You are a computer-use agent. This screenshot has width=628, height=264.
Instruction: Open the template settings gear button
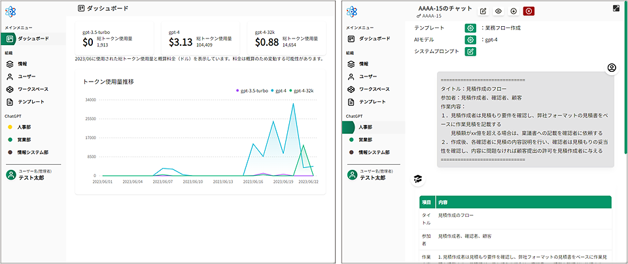tap(470, 28)
